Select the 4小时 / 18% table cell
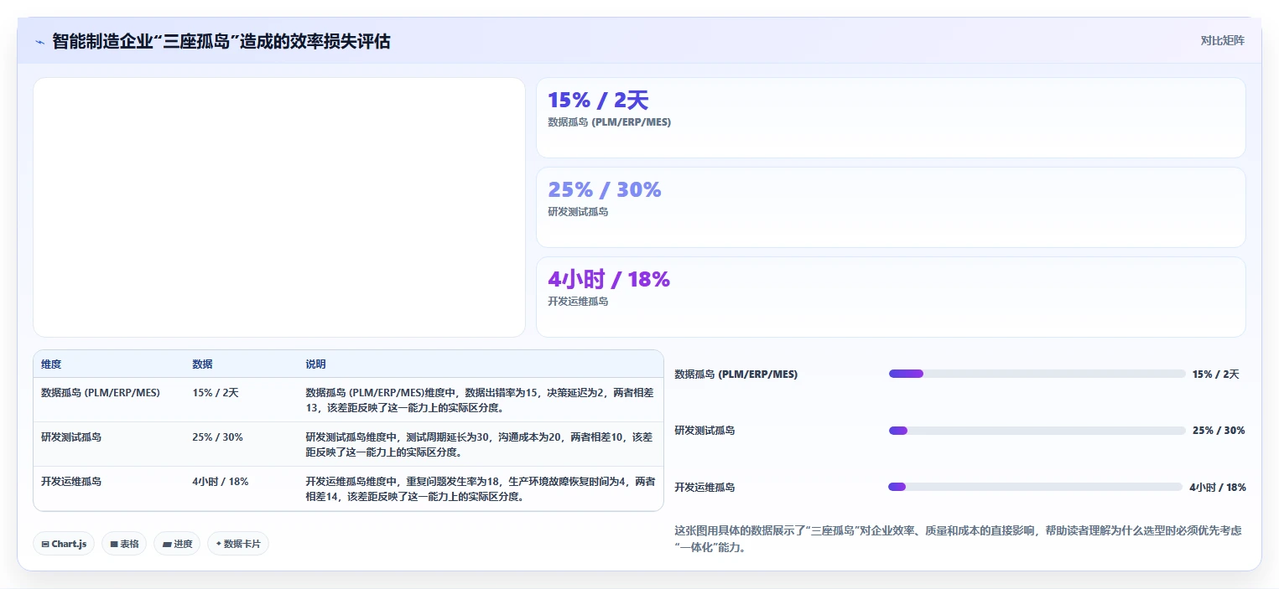 click(220, 481)
